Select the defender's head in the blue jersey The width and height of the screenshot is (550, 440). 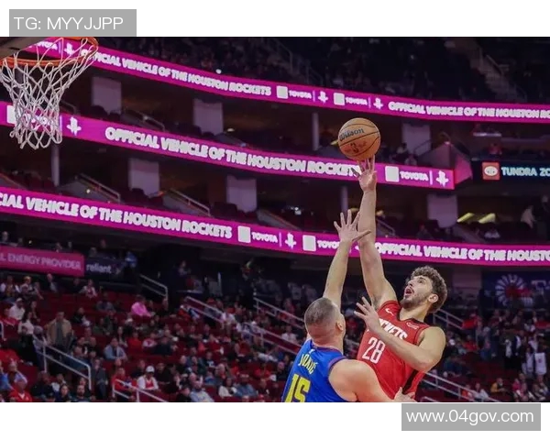pyautogui.click(x=324, y=320)
